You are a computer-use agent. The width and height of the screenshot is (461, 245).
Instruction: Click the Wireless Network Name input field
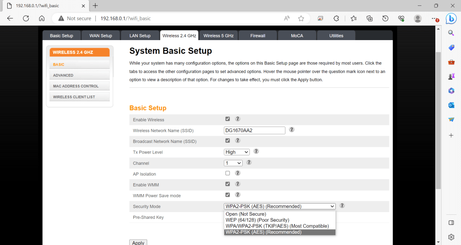click(254, 131)
